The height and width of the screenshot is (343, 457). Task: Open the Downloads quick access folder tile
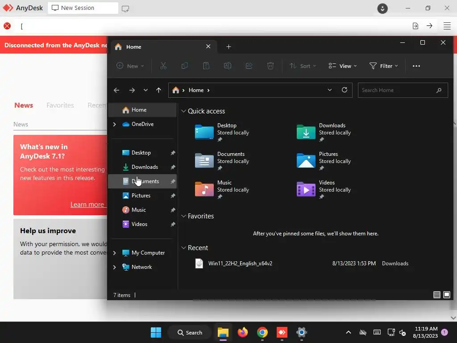click(324, 132)
